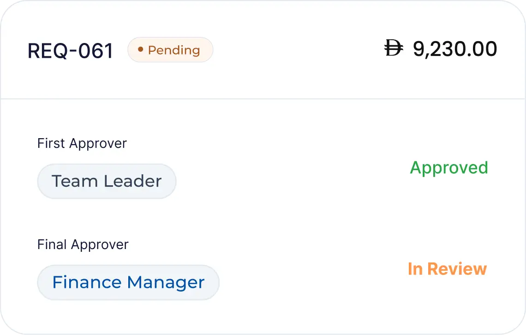The height and width of the screenshot is (335, 526).
Task: Click the dirham currency symbol icon
Action: [x=394, y=49]
